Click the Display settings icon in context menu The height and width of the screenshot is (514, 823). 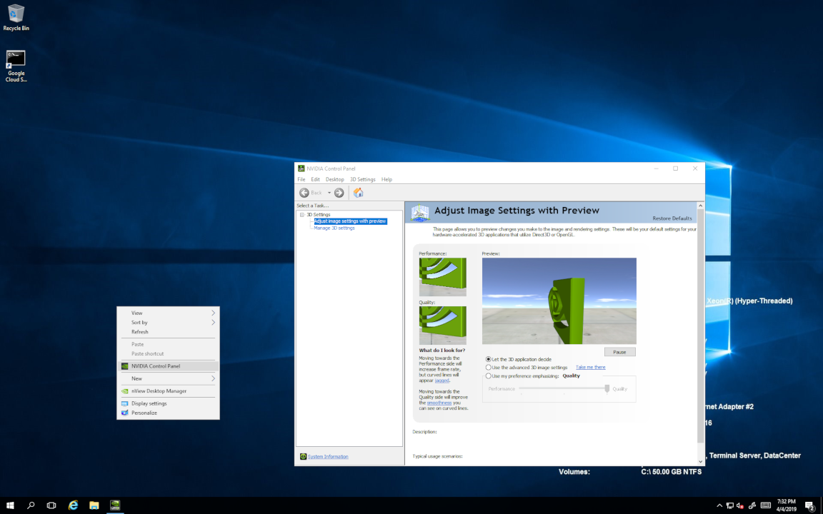[x=126, y=403]
